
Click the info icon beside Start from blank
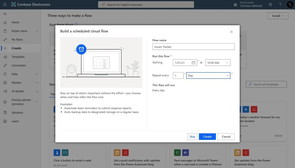pyautogui.click(x=76, y=24)
